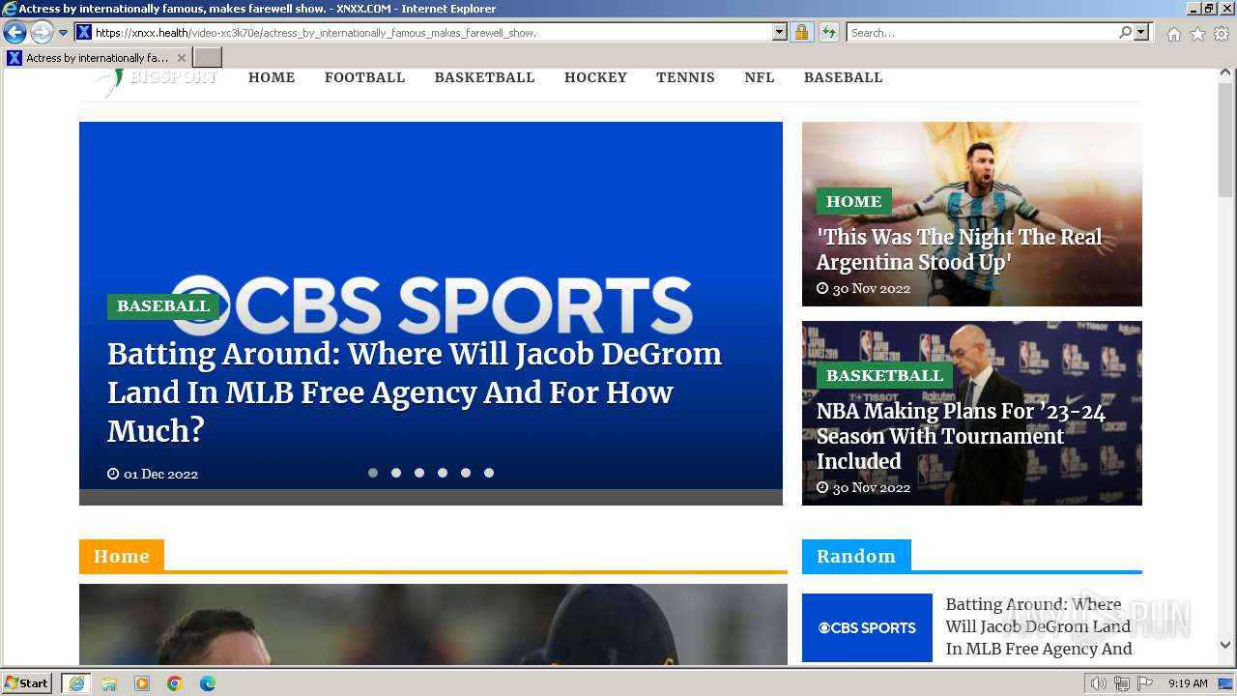Screen dimensions: 1237x696
Task: Click the Home icon in IE toolbar
Action: coord(1173,34)
